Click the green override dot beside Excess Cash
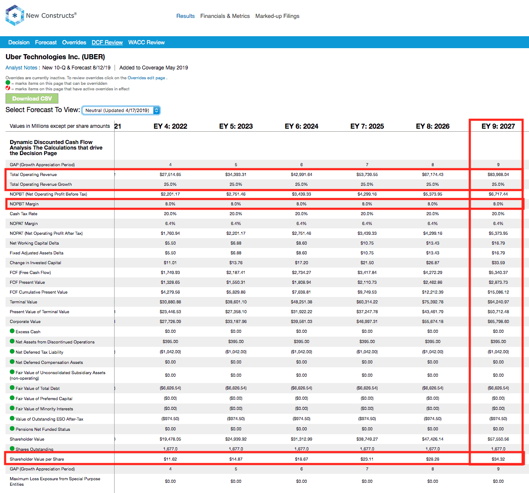529x493 pixels. click(x=12, y=331)
